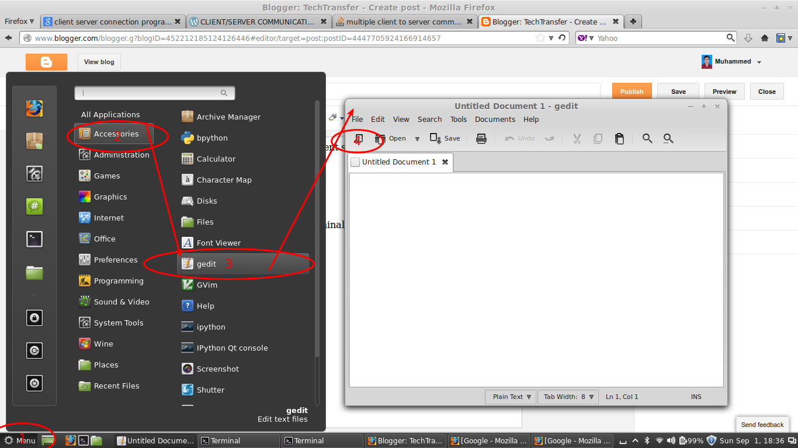
Task: Click the Print icon in gedit's toolbar
Action: 481,138
